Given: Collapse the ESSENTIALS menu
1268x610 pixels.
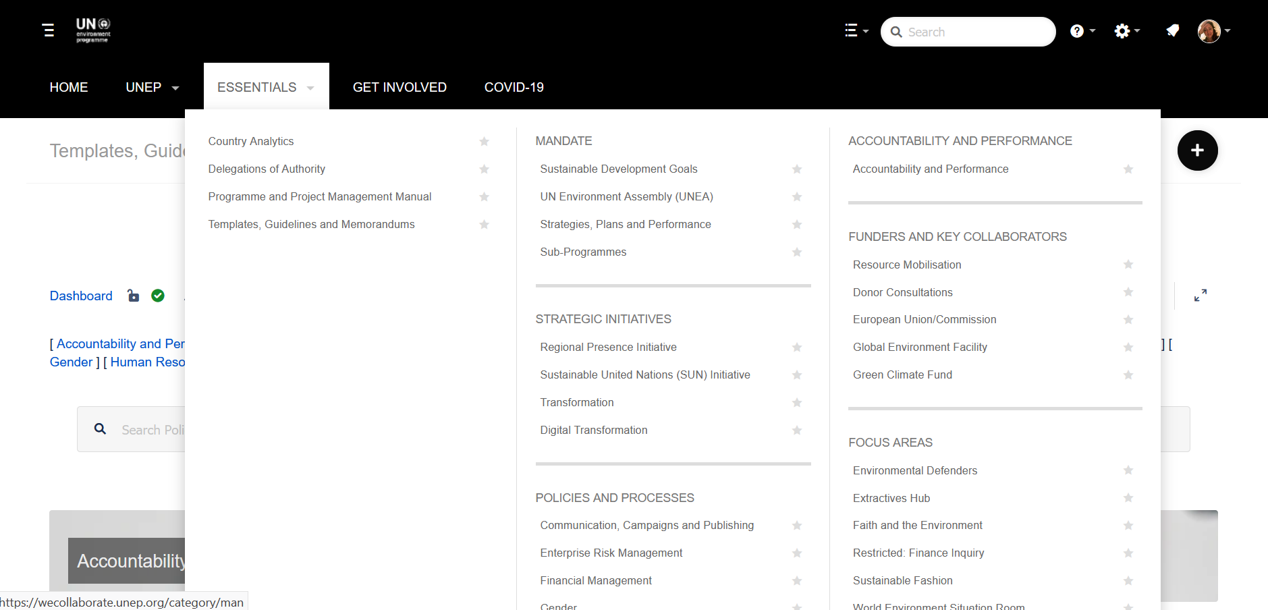Looking at the screenshot, I should tap(266, 87).
